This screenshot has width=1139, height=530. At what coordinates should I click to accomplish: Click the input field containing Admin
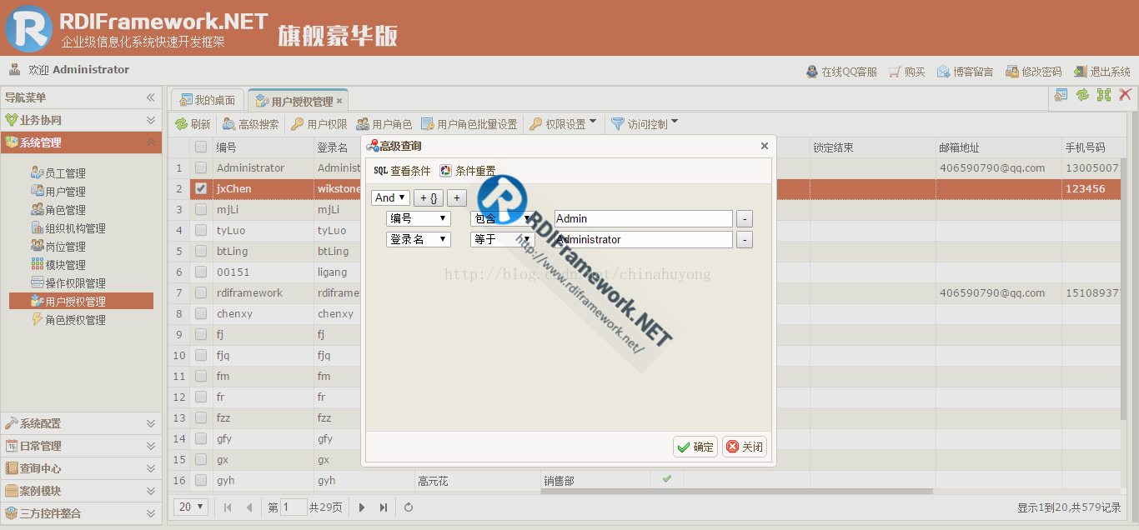[643, 218]
